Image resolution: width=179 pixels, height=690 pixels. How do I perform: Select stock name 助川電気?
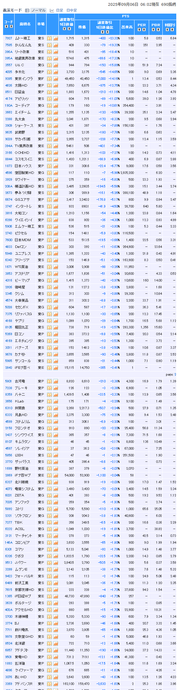(x=22, y=630)
